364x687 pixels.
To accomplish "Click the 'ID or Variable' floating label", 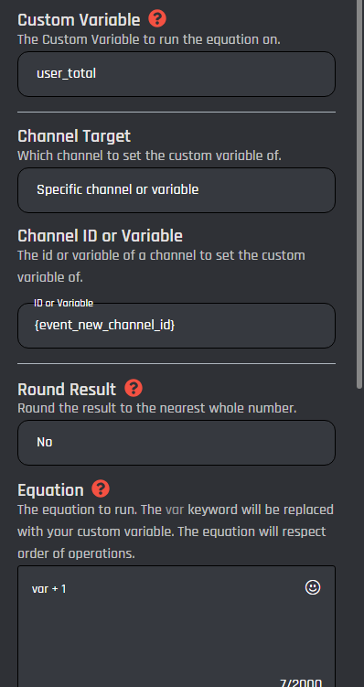I will point(63,303).
